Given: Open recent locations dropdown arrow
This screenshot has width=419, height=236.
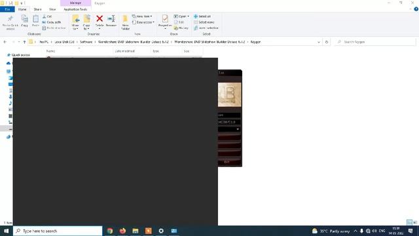Looking at the screenshot, I should click(19, 42).
